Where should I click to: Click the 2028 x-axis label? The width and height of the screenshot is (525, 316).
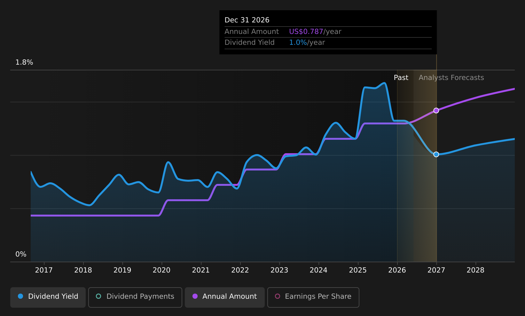point(475,270)
